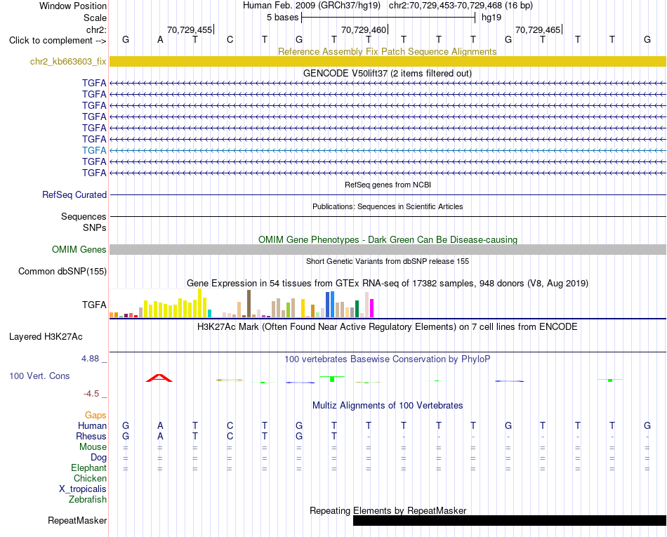The image size is (667, 537).
Task: Select the "Scale" label
Action: tap(95, 18)
